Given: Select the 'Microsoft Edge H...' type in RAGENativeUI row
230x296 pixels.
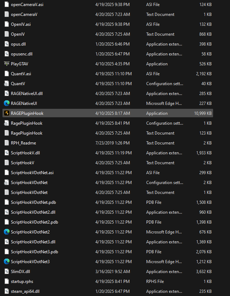Looking at the screenshot, I should click(164, 103).
